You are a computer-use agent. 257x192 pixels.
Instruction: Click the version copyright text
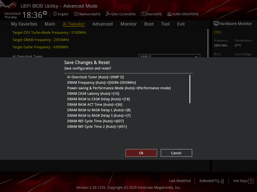tap(128, 187)
